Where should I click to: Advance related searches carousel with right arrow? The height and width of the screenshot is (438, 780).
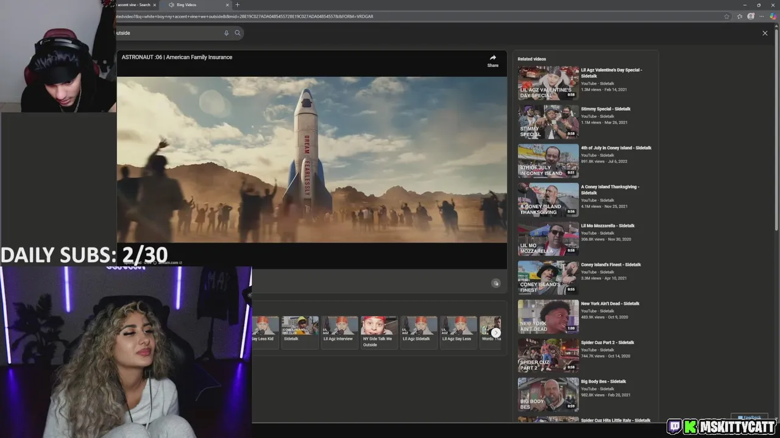(x=496, y=333)
